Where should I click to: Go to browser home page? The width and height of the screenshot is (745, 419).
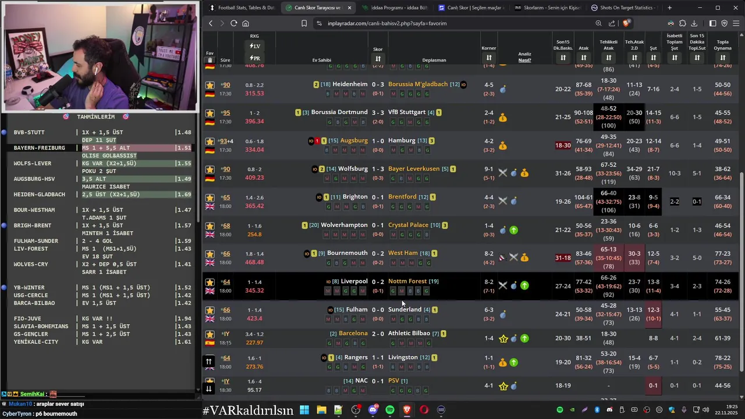tap(246, 23)
